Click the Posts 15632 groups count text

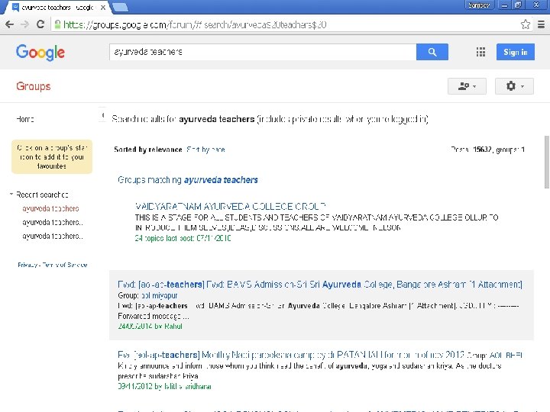[x=488, y=150]
